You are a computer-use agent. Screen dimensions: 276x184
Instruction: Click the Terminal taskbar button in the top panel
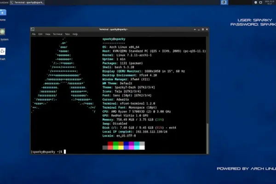click(27, 2)
